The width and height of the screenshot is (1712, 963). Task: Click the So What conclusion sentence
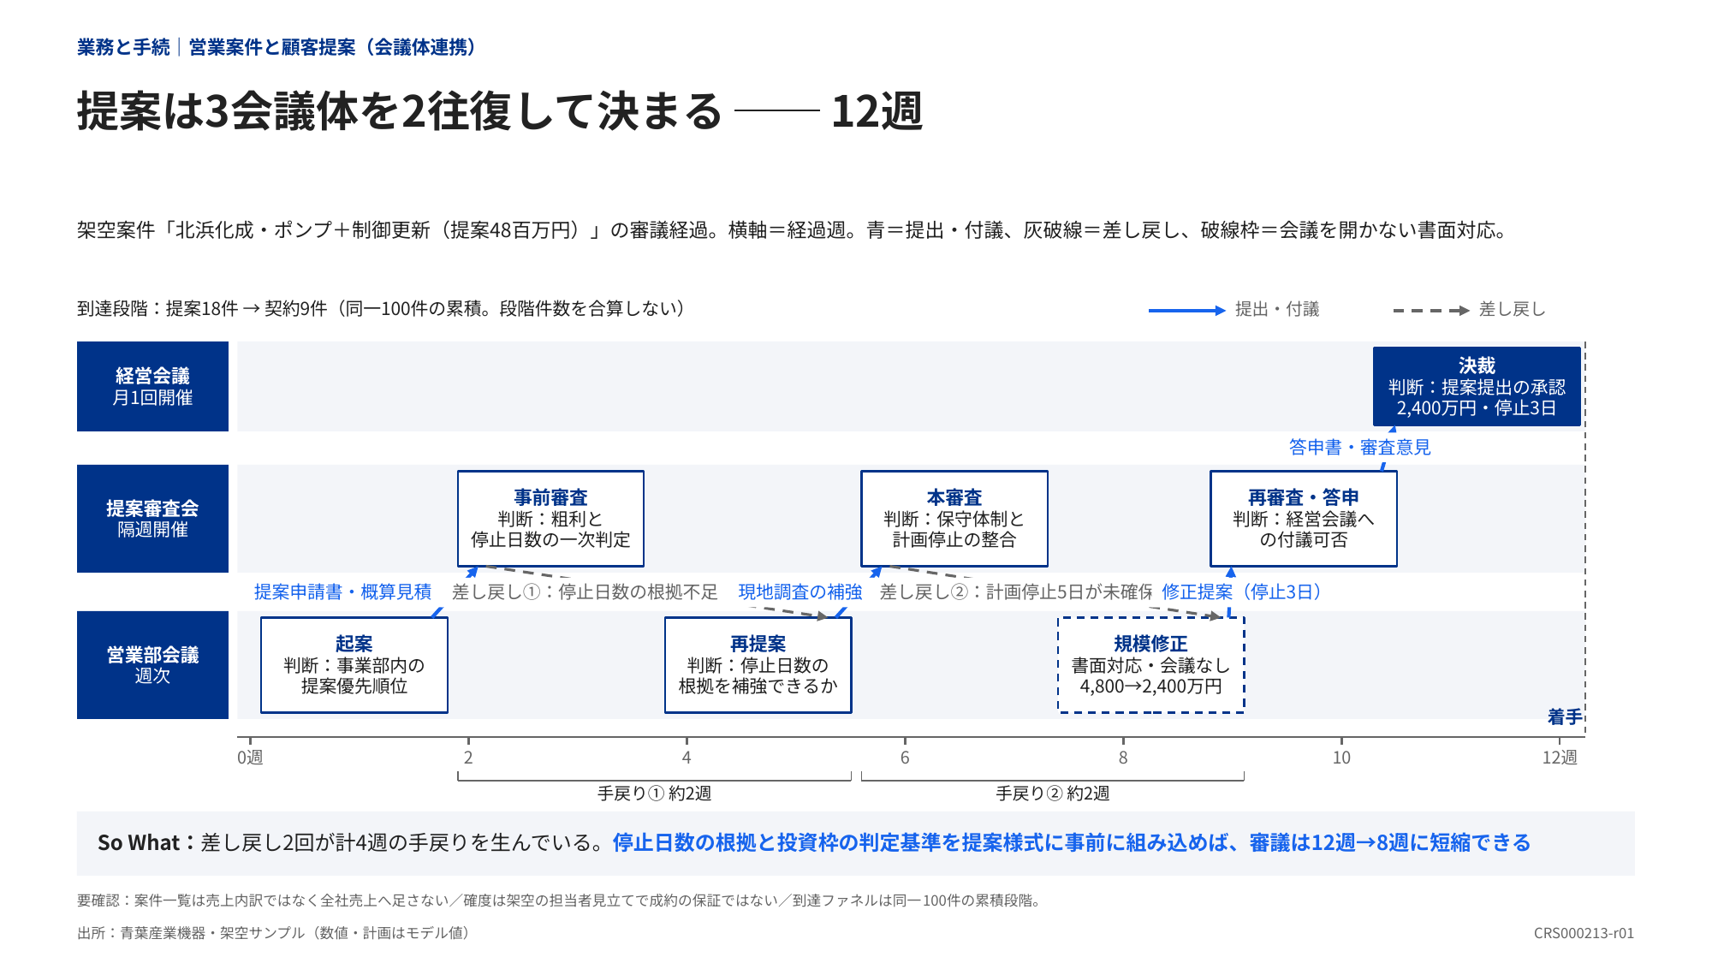coord(813,843)
